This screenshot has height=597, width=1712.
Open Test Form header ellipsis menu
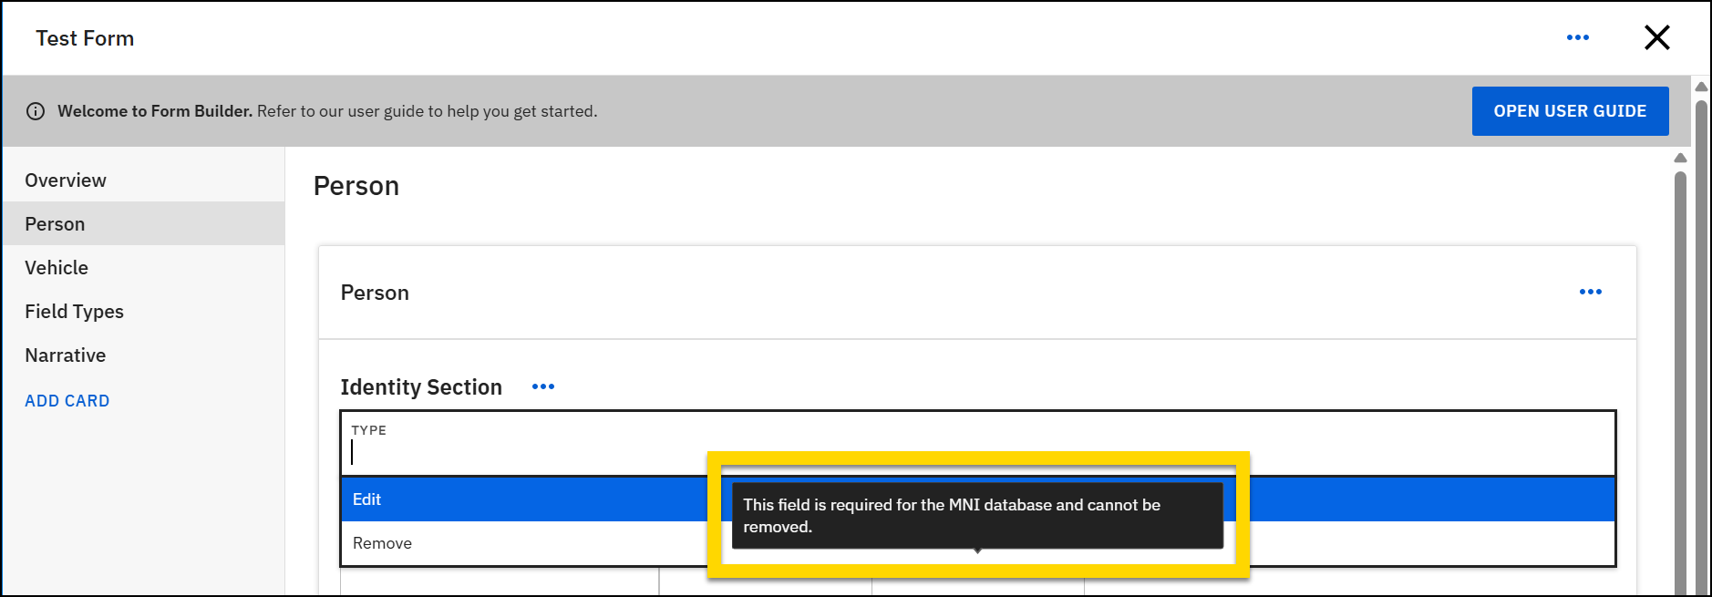[1577, 37]
